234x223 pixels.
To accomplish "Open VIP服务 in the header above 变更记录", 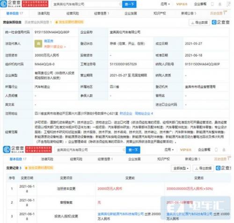I will tap(186, 150).
